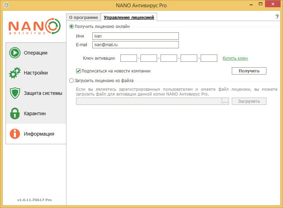Open the Operations section play icon

(15, 53)
